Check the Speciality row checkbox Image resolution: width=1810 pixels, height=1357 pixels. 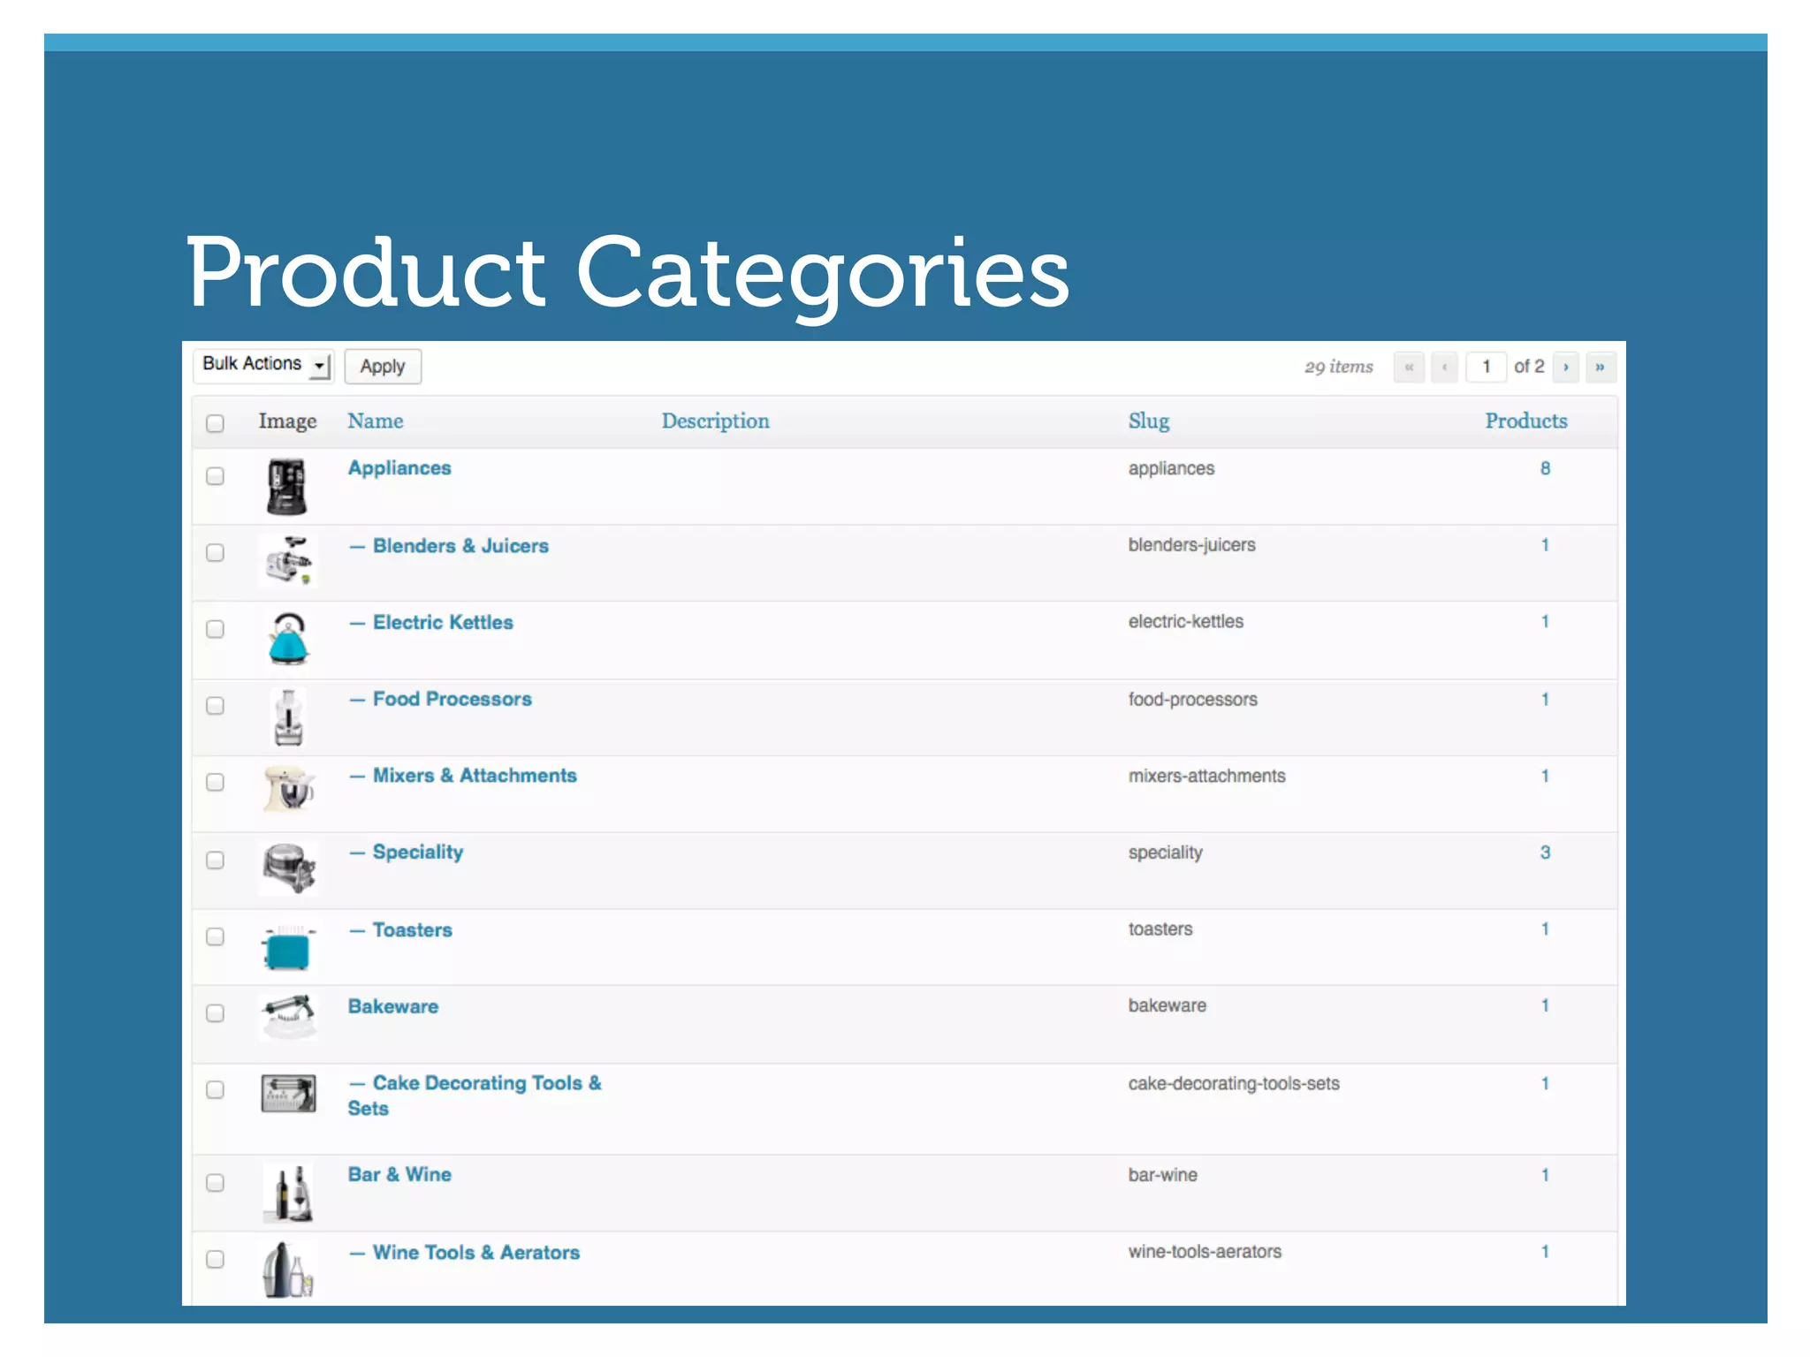[215, 860]
